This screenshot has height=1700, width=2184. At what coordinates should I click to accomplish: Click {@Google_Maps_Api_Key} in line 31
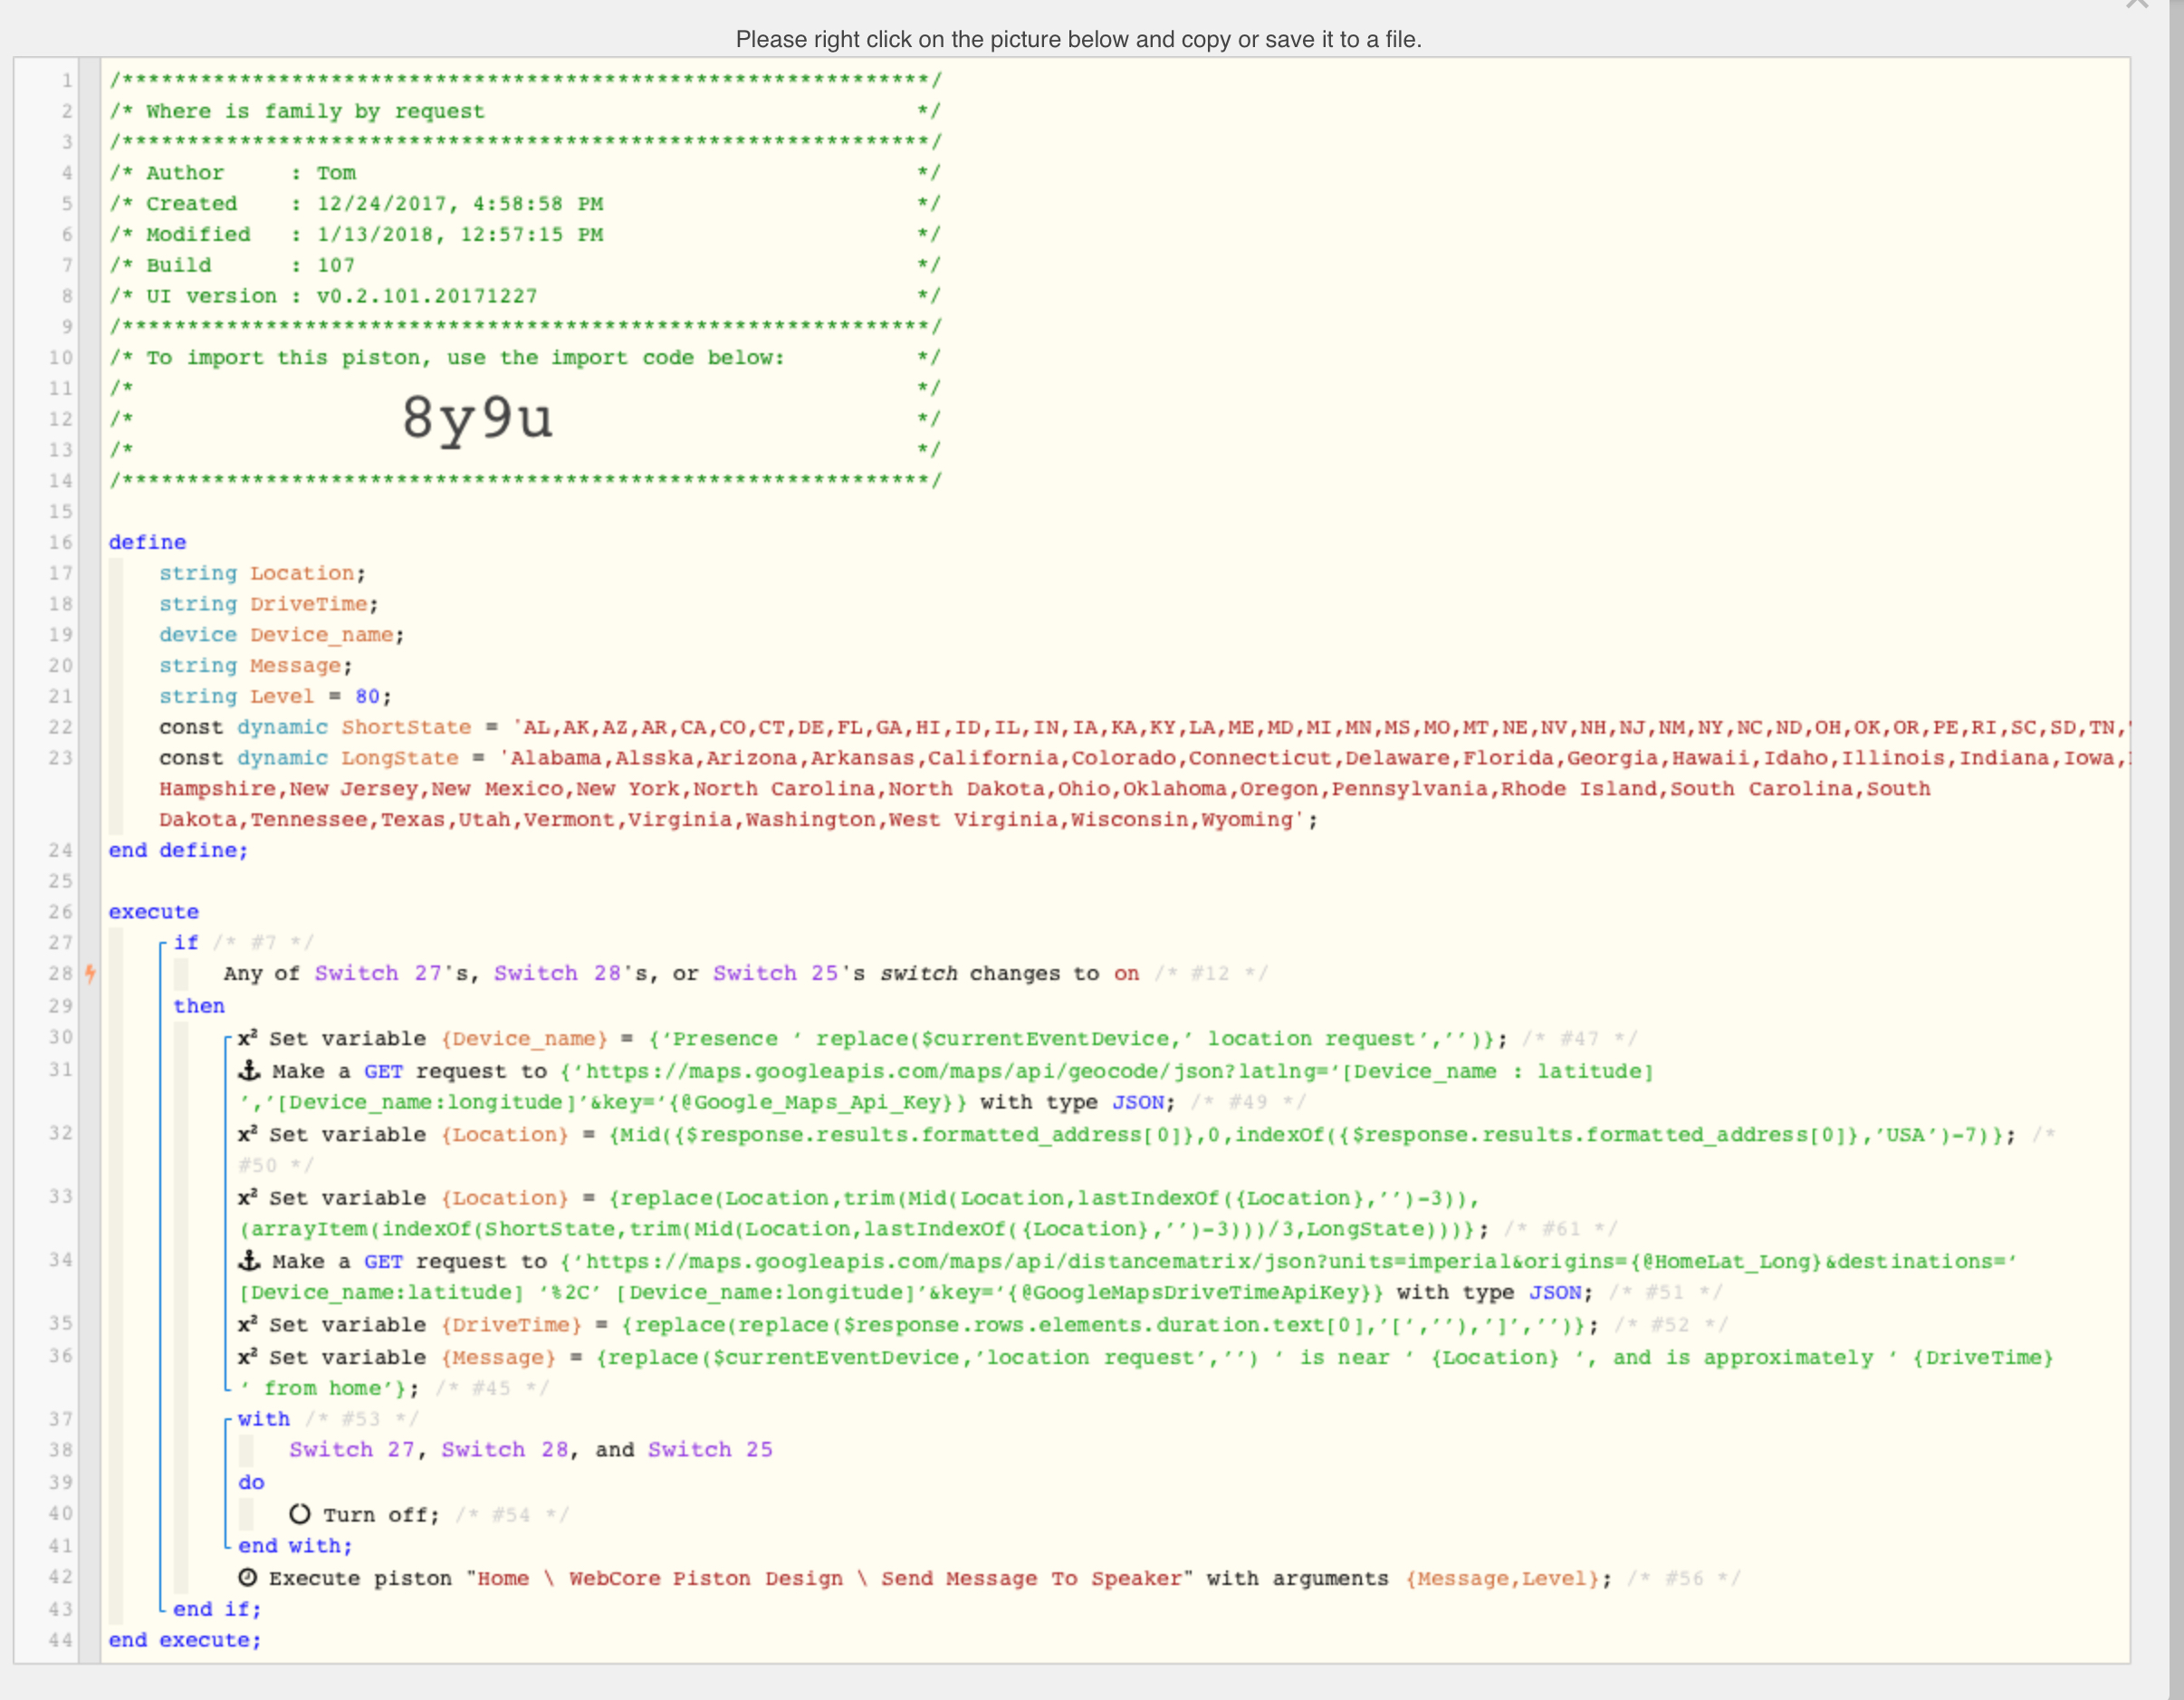(812, 1102)
